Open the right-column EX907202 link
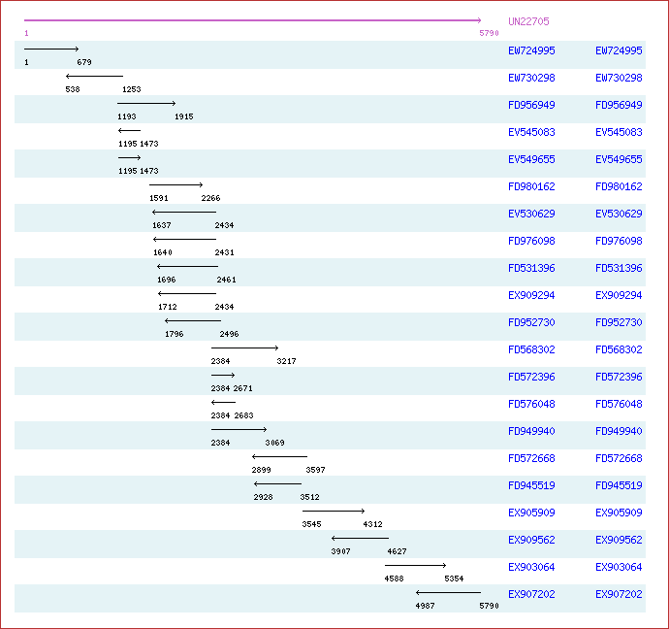The height and width of the screenshot is (629, 669). pyautogui.click(x=619, y=594)
